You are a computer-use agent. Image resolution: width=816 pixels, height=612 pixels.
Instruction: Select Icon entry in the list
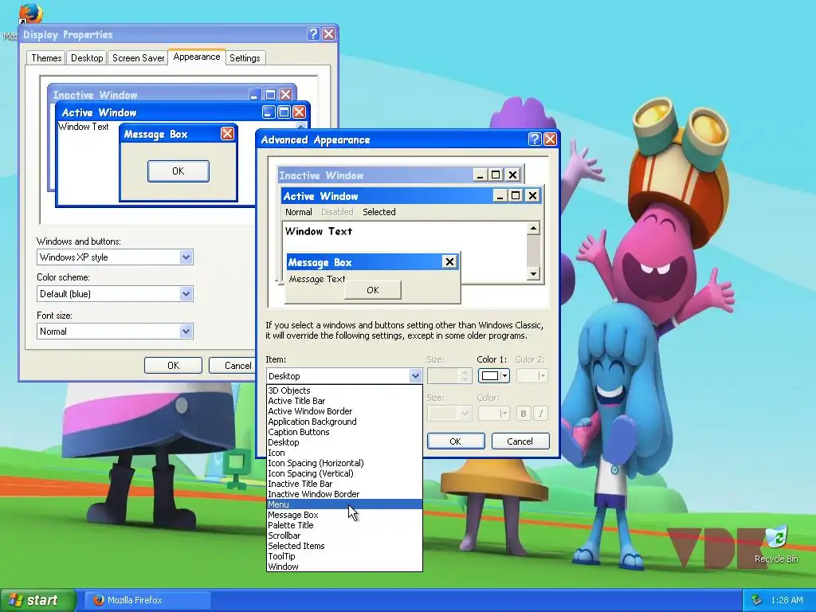pos(344,453)
